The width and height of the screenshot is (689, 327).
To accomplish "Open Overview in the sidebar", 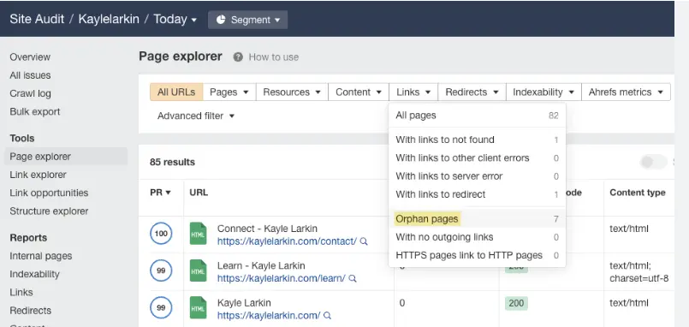I will coord(30,57).
